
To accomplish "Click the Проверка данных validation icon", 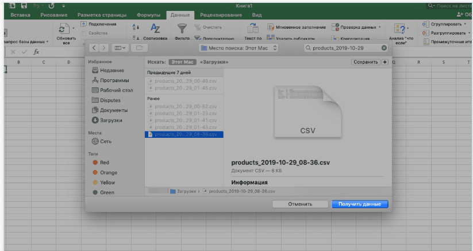I will [x=335, y=27].
